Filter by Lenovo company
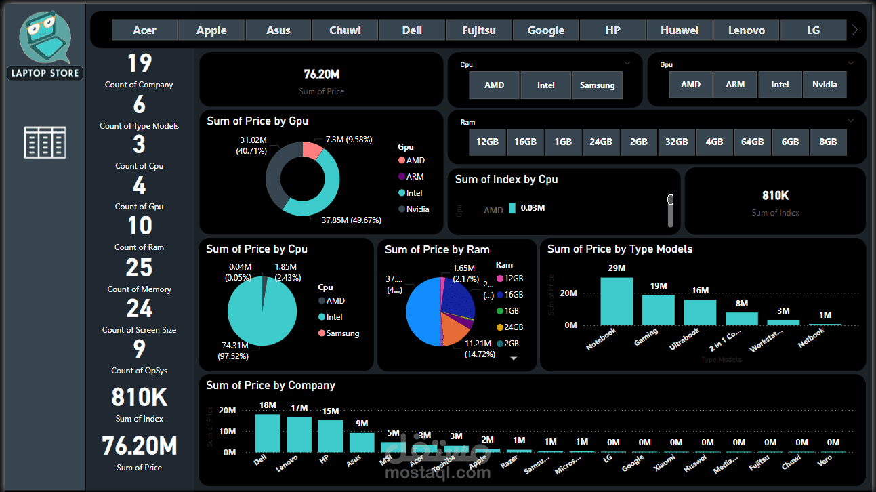This screenshot has height=492, width=876. pos(747,30)
